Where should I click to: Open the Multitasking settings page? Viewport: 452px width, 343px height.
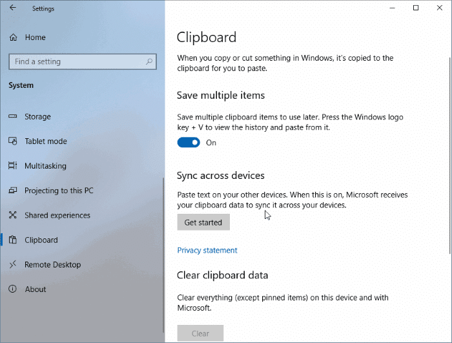45,166
